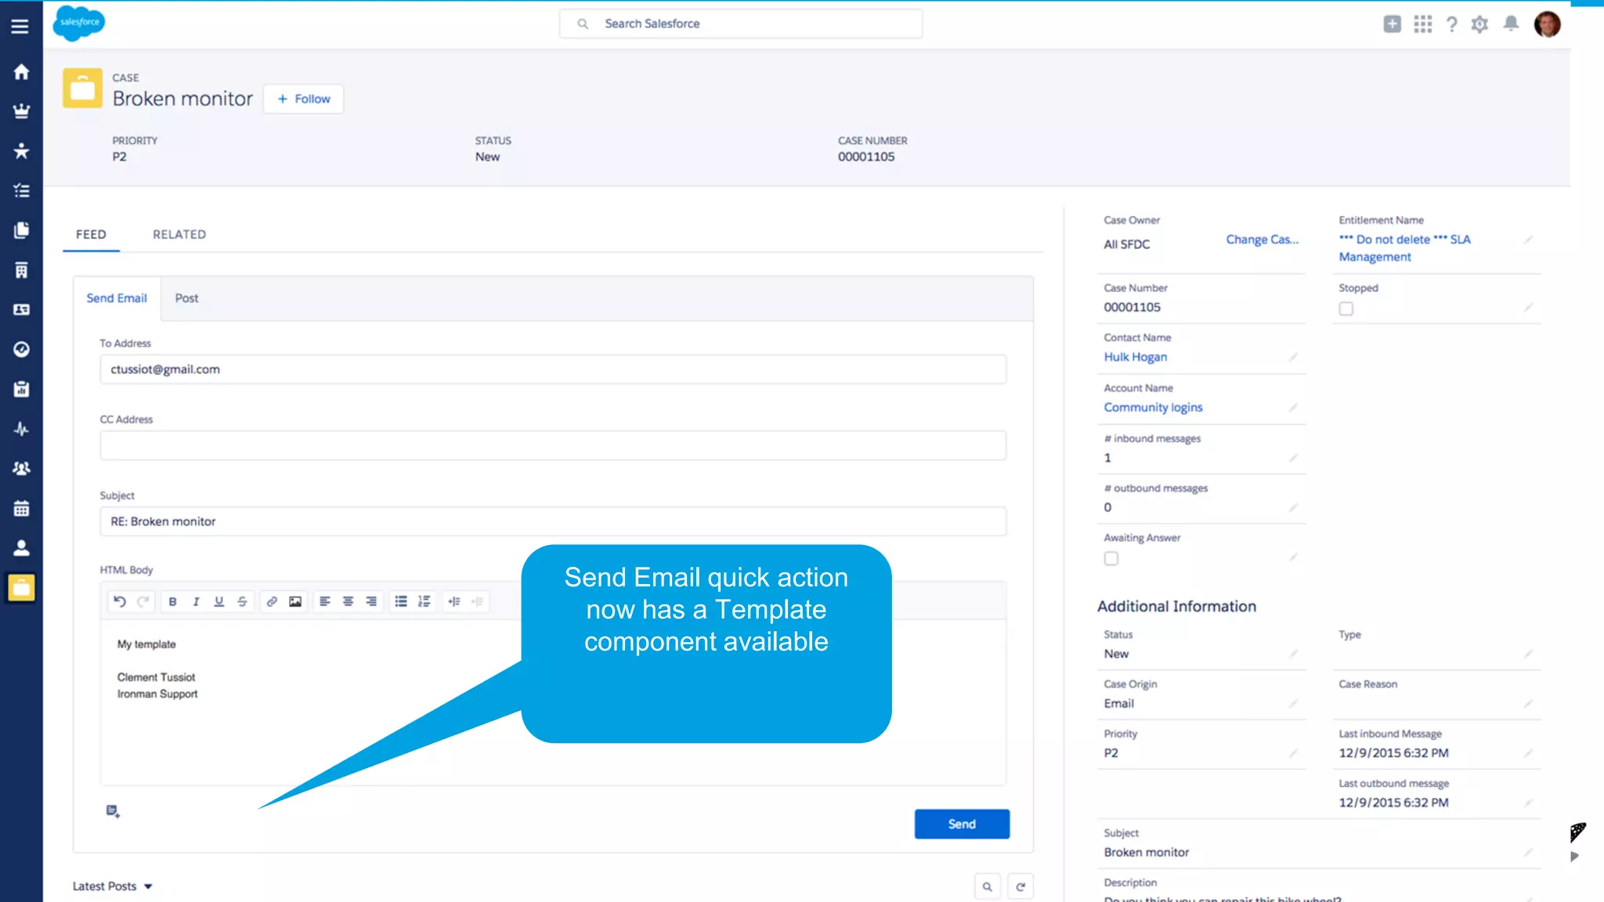This screenshot has height=902, width=1604.
Task: Increase indent in email body
Action: pos(454,601)
